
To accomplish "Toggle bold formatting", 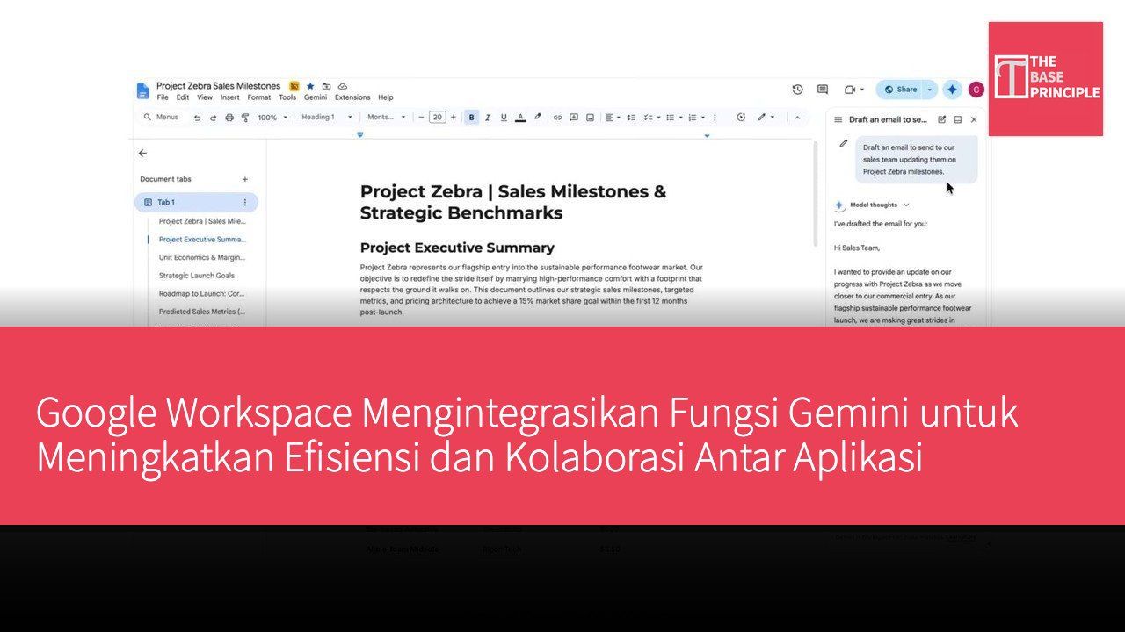I will click(x=472, y=117).
